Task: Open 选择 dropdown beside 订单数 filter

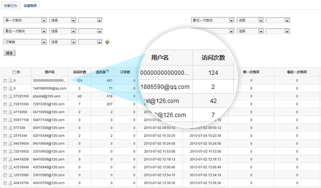Action: click(x=63, y=42)
